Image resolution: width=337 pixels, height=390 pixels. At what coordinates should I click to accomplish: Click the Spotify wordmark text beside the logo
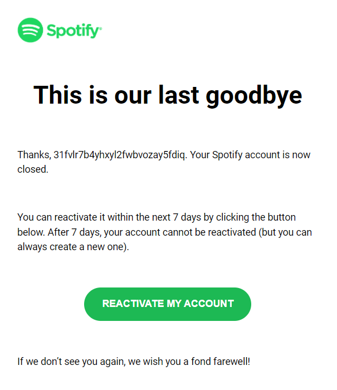tap(72, 30)
